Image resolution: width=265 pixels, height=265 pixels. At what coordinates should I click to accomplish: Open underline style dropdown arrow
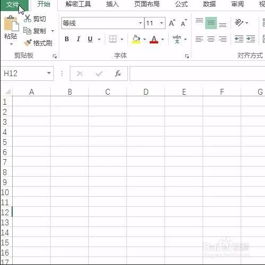[99, 39]
